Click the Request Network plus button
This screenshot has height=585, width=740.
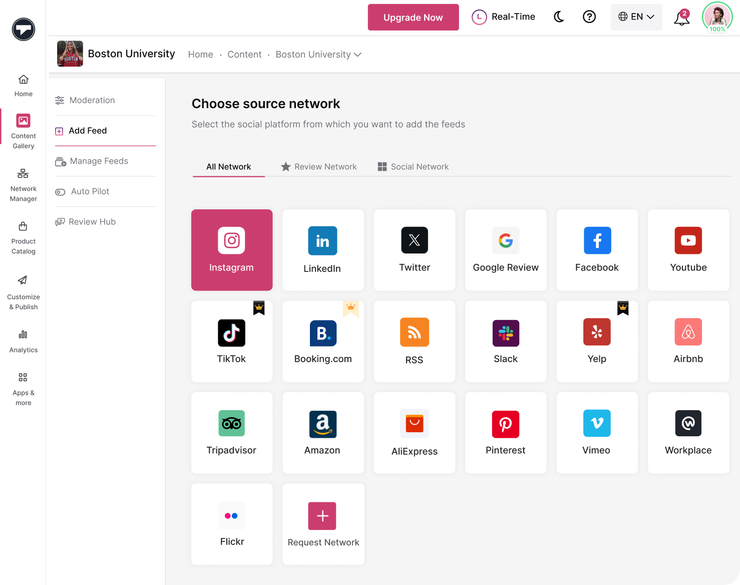(322, 516)
